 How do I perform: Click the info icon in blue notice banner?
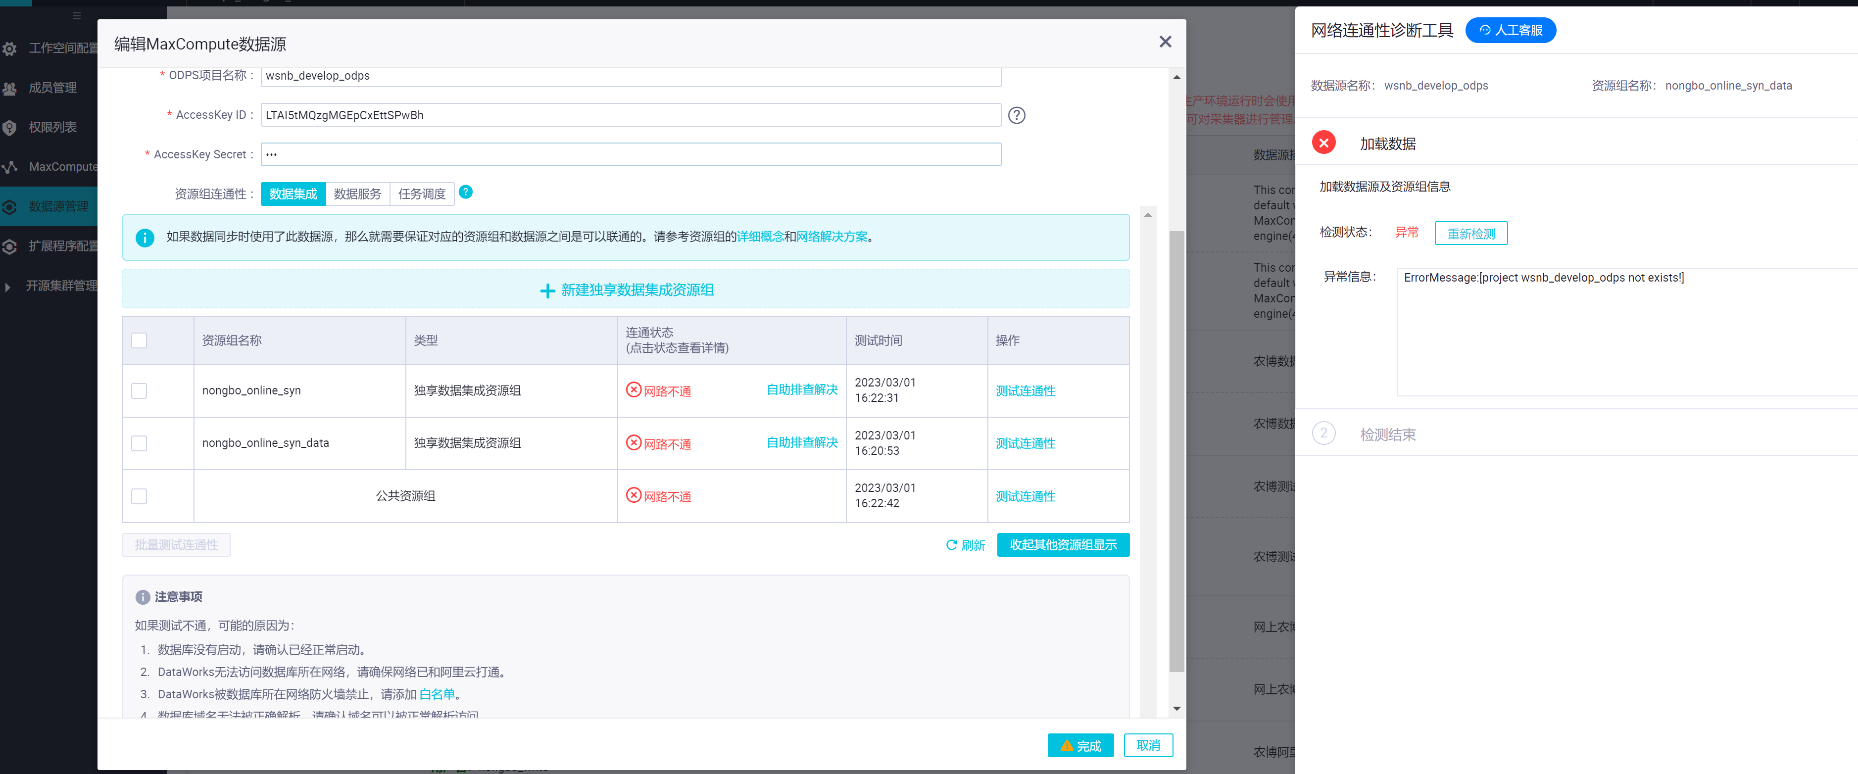pyautogui.click(x=145, y=238)
